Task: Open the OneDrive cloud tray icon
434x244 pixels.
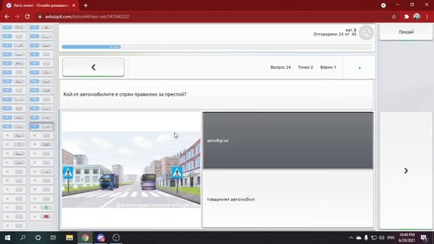Action: click(359, 238)
